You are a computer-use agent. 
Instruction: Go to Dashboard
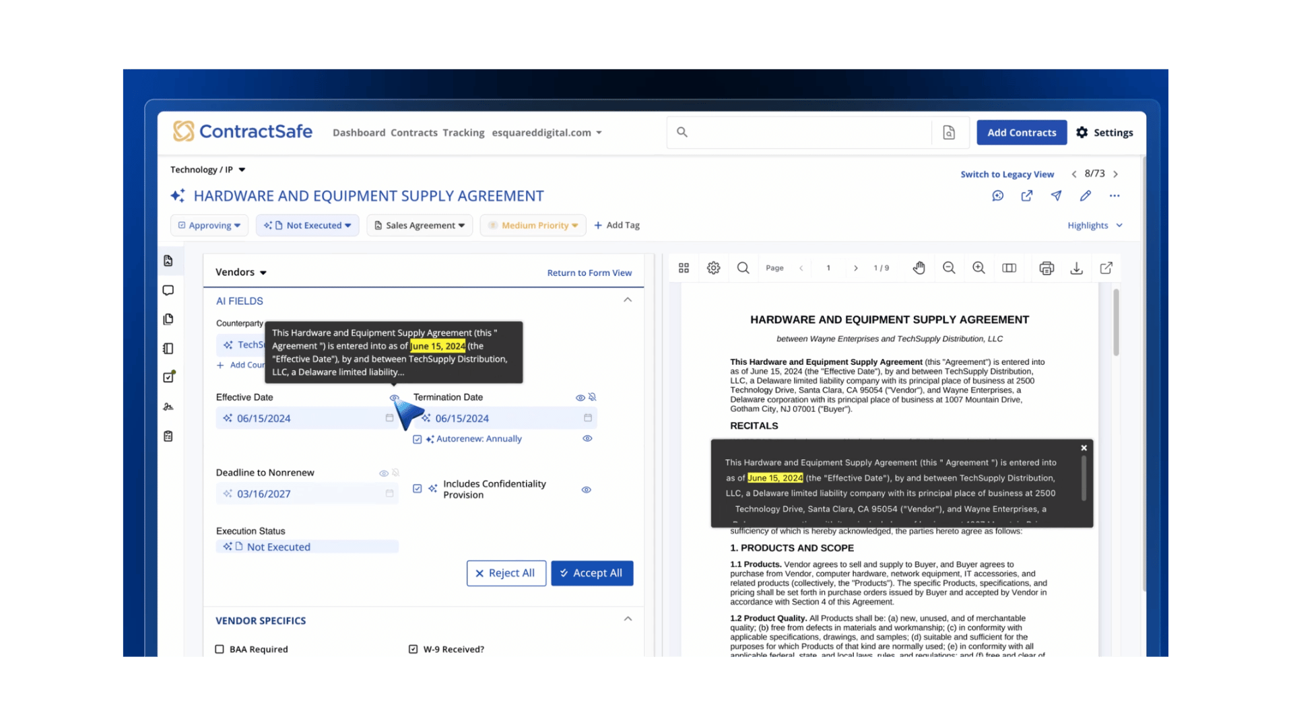click(359, 133)
